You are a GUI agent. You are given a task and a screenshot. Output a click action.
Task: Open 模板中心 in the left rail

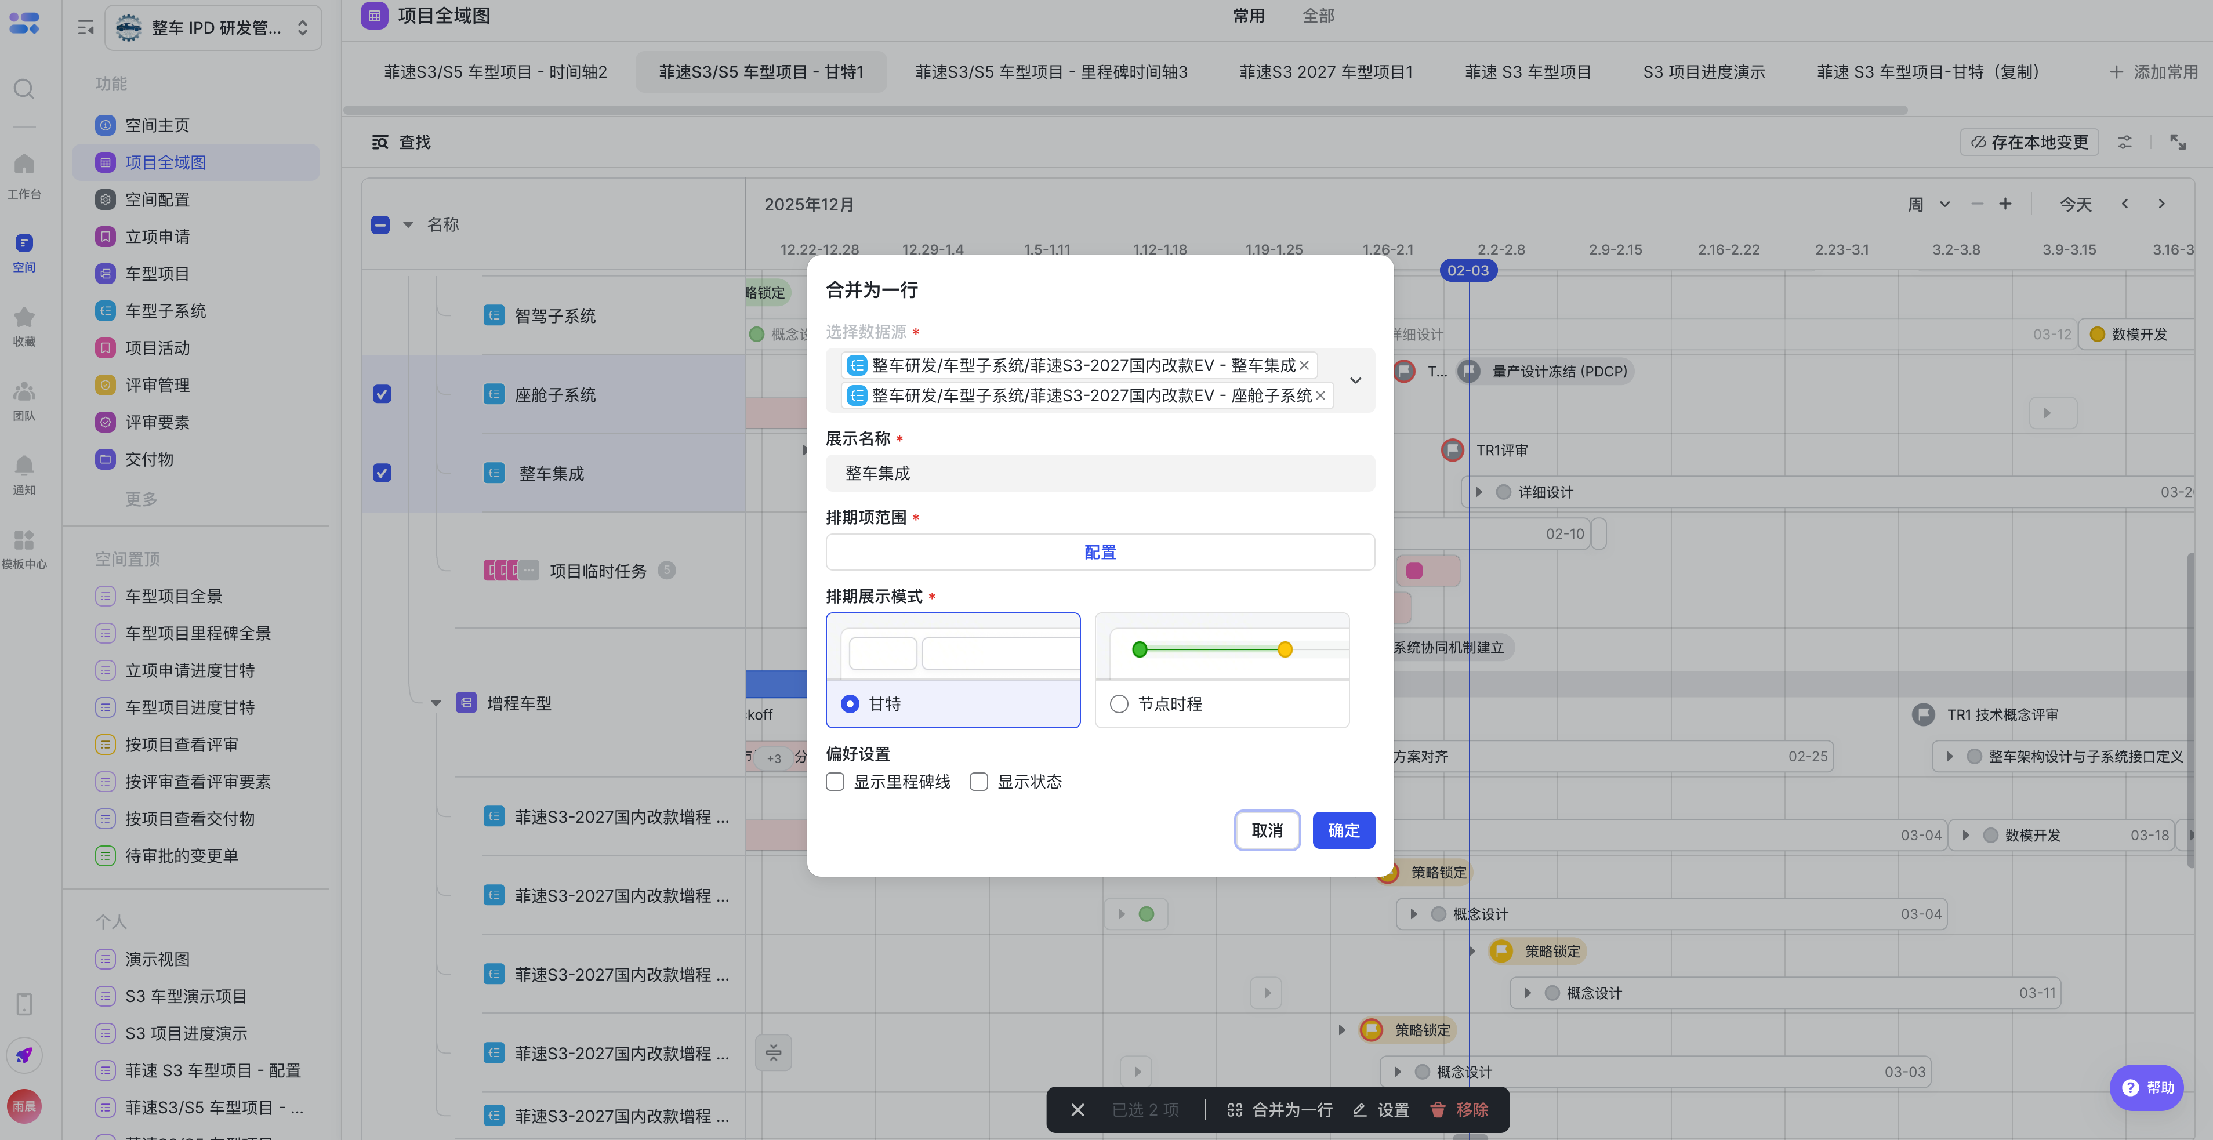pos(24,549)
